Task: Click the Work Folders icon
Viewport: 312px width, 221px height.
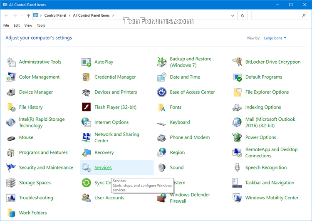Action: (11, 213)
